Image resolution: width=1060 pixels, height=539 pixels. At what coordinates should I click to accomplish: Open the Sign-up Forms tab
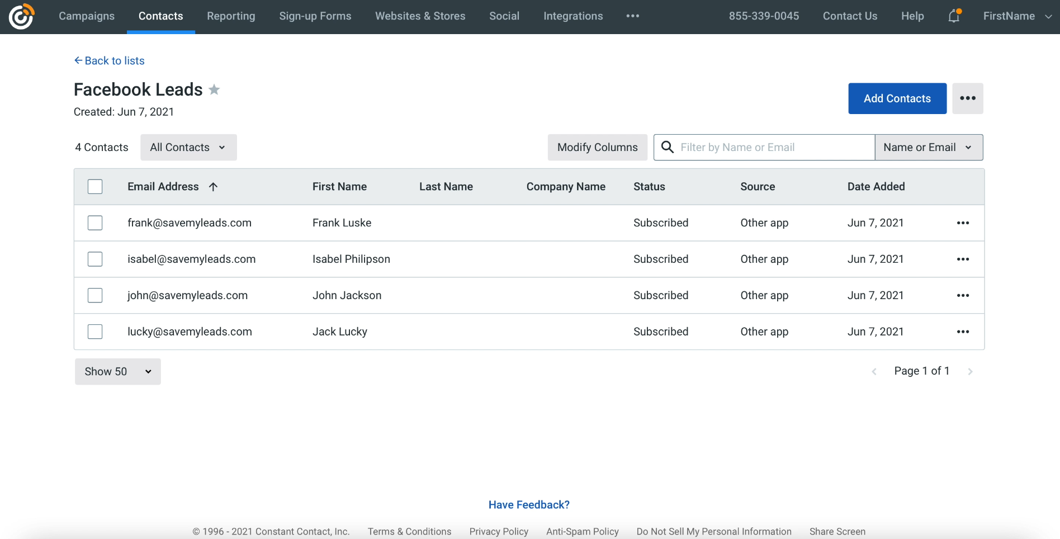click(315, 16)
